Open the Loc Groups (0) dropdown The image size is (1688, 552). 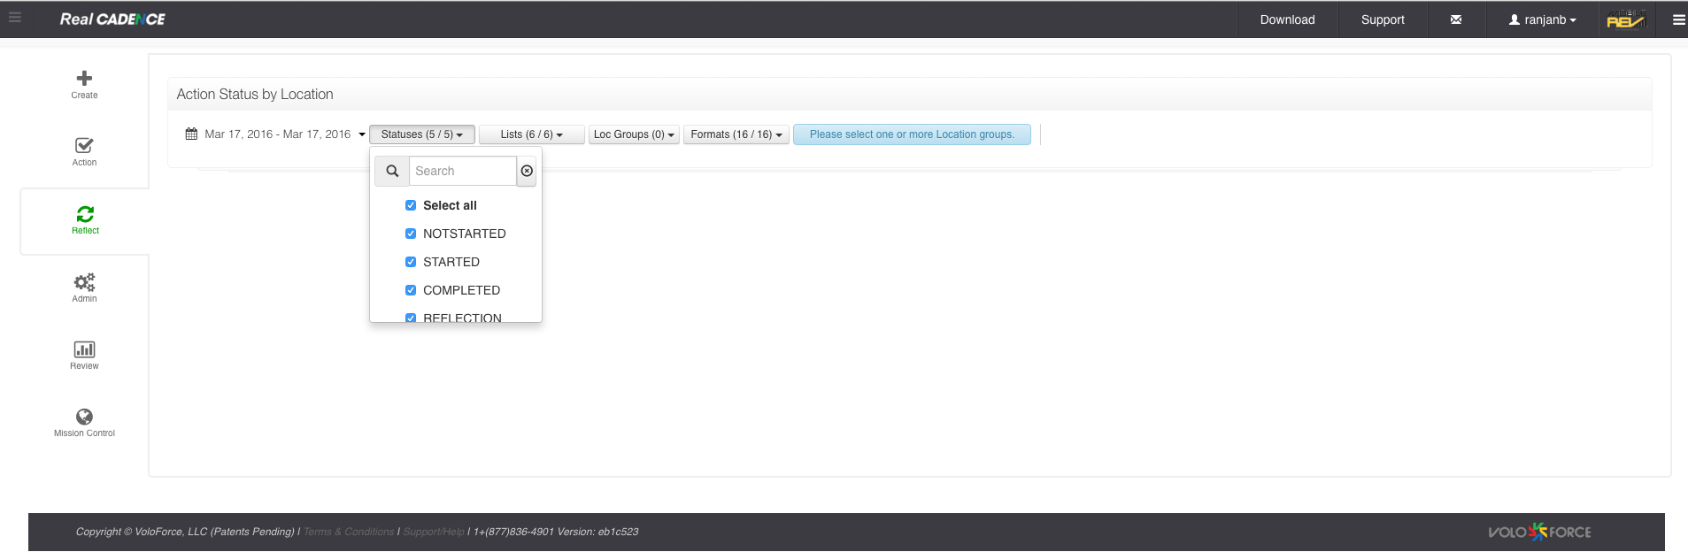[634, 134]
